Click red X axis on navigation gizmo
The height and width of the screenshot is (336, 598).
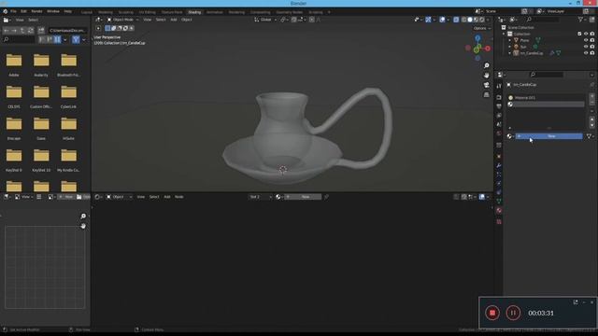point(488,49)
